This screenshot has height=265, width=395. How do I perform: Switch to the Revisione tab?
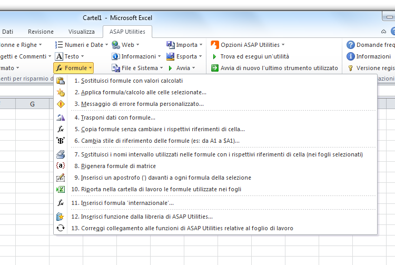tap(41, 32)
